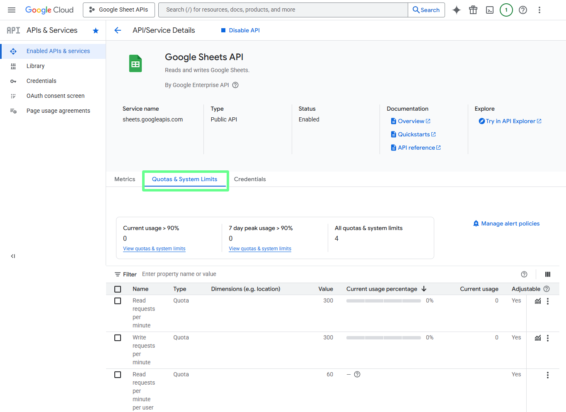Open the Cloud Shell terminal icon
566x412 pixels.
489,10
